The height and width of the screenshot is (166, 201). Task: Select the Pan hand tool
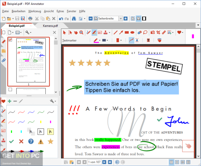tap(76, 32)
